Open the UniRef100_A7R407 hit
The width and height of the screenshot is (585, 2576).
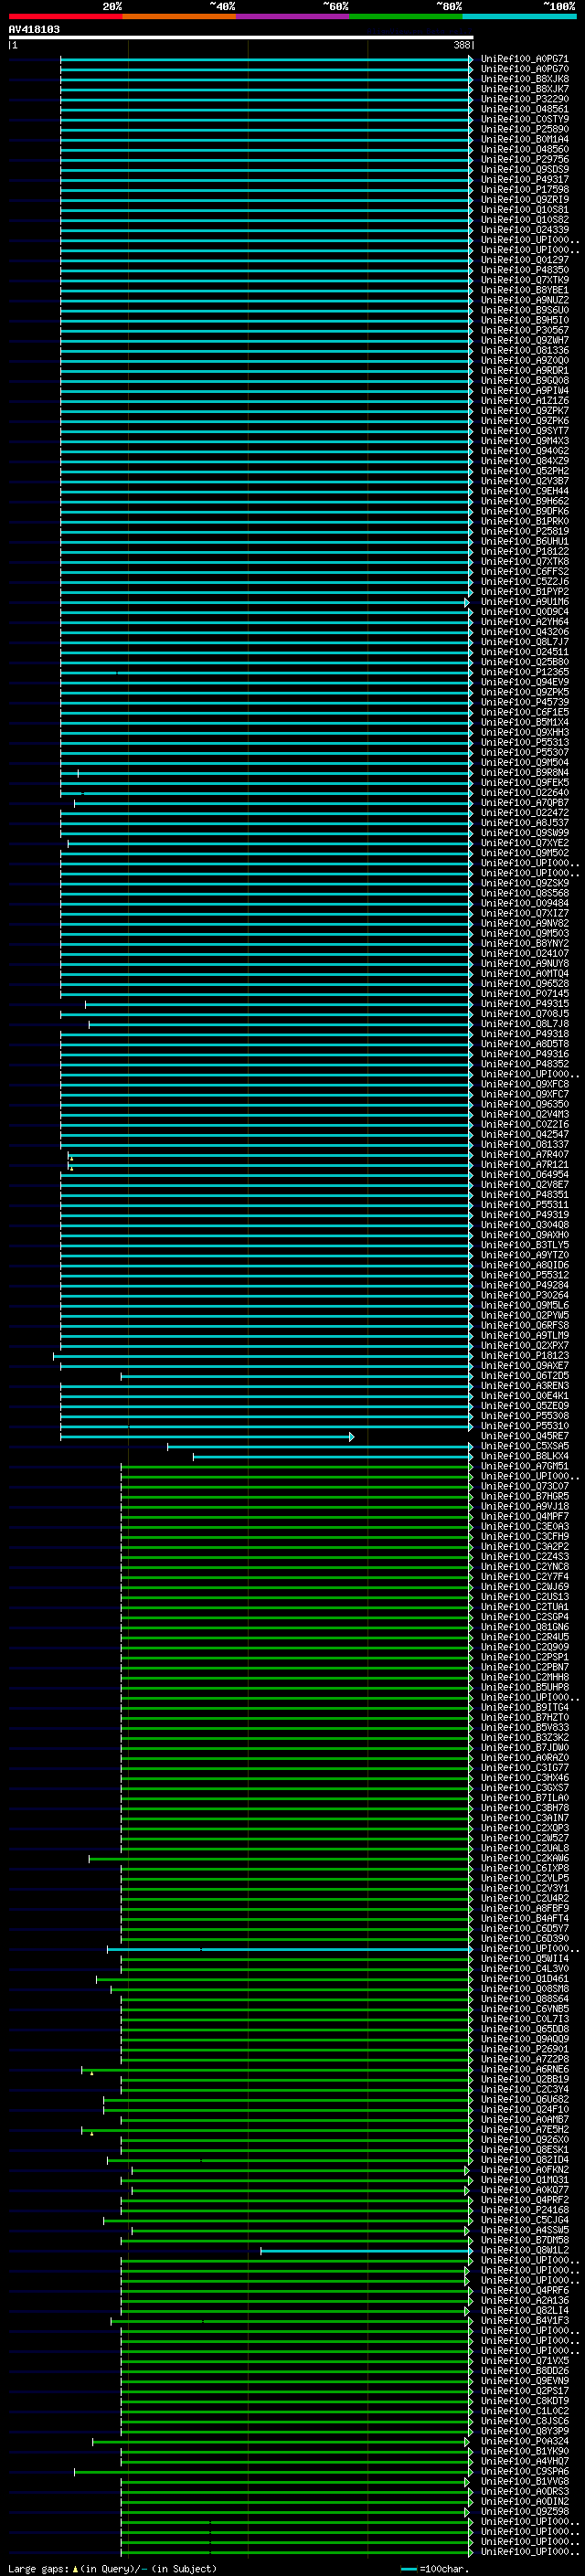pos(524,1155)
